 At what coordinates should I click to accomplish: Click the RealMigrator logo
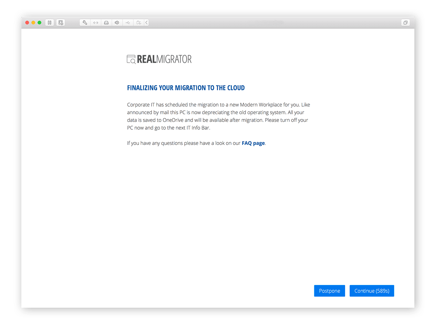click(x=159, y=59)
